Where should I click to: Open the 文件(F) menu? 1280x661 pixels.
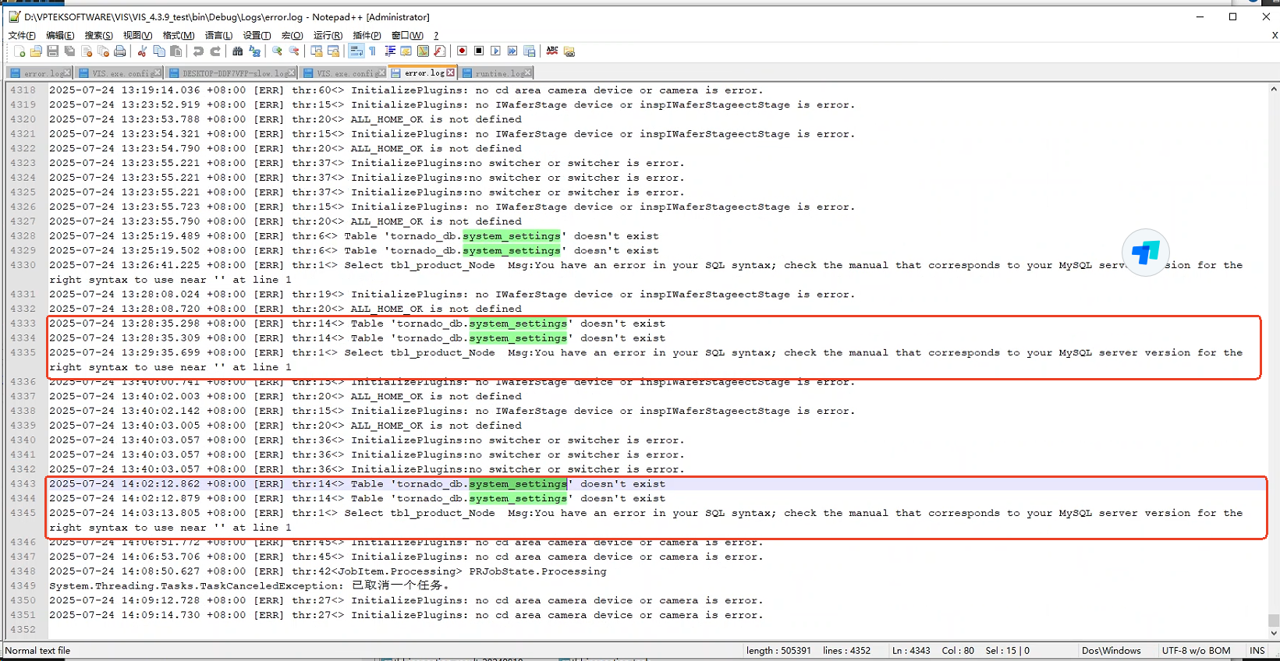(22, 35)
